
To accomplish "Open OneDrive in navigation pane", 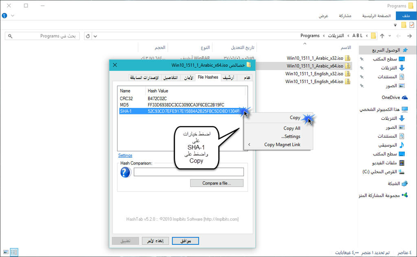I will tap(391, 97).
